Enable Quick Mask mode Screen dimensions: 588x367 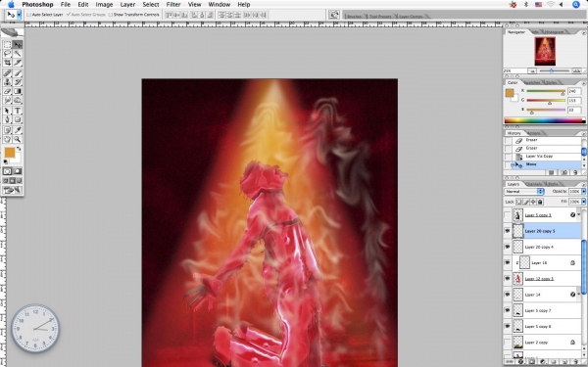click(18, 171)
